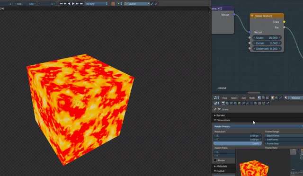This screenshot has width=303, height=176.
Task: Toggle the red auto-keyframe record button
Action: (x=113, y=4)
